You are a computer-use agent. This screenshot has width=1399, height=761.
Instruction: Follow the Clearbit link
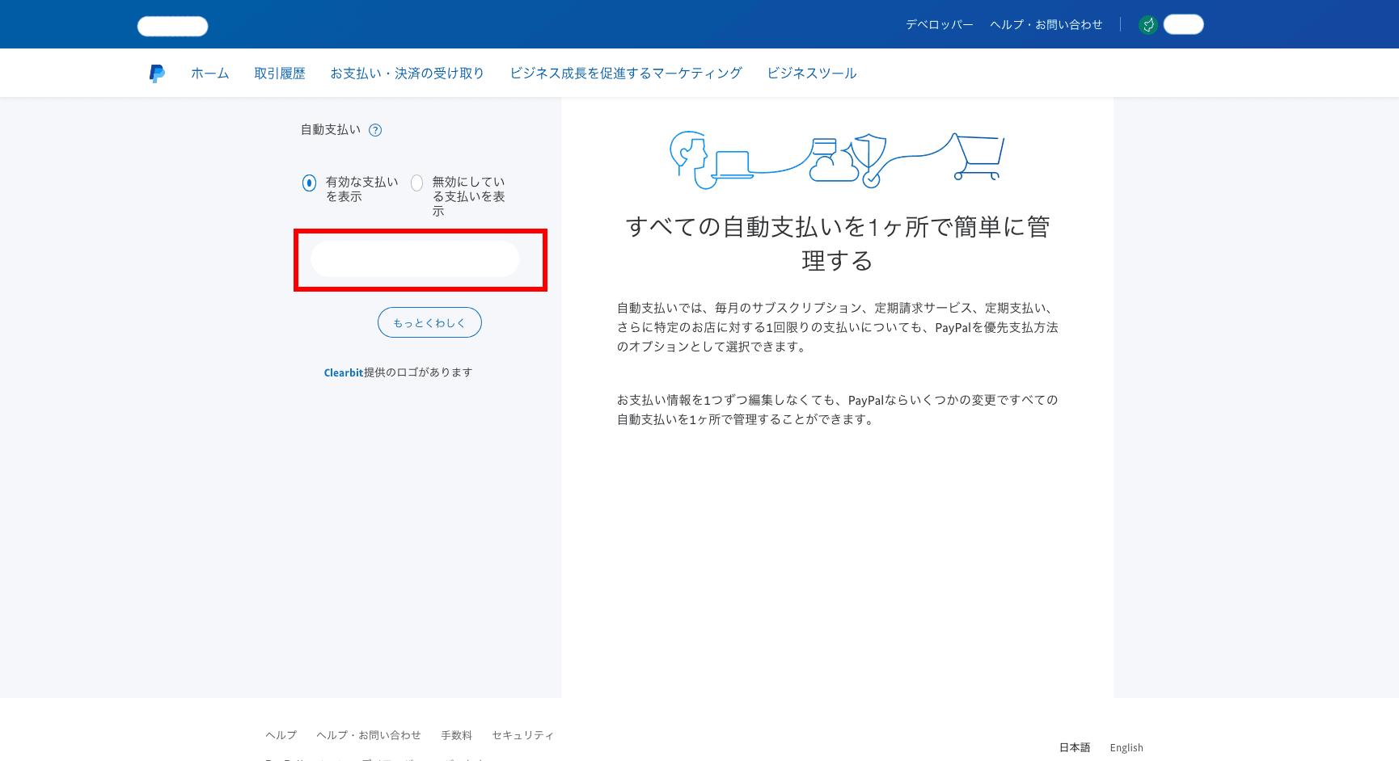344,372
